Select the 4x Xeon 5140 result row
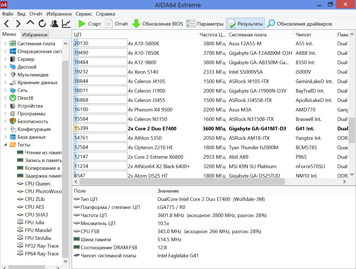This screenshot has width=356, height=269. [210, 72]
